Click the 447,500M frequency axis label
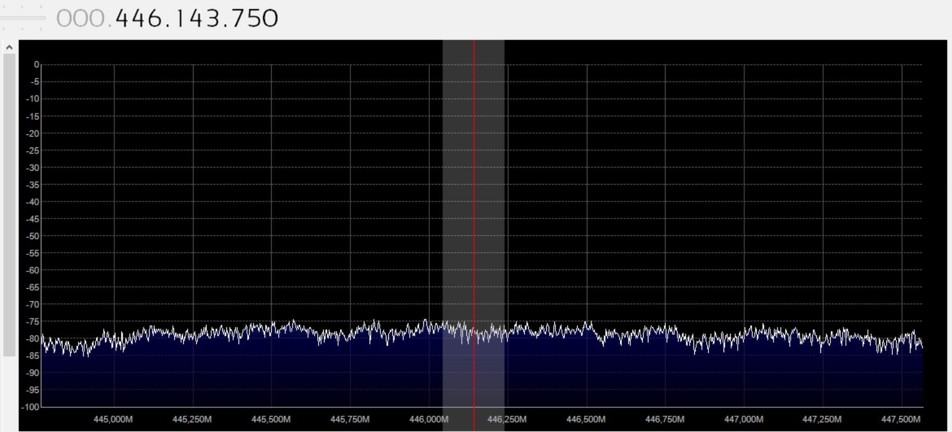This screenshot has width=952, height=432. pyautogui.click(x=901, y=419)
